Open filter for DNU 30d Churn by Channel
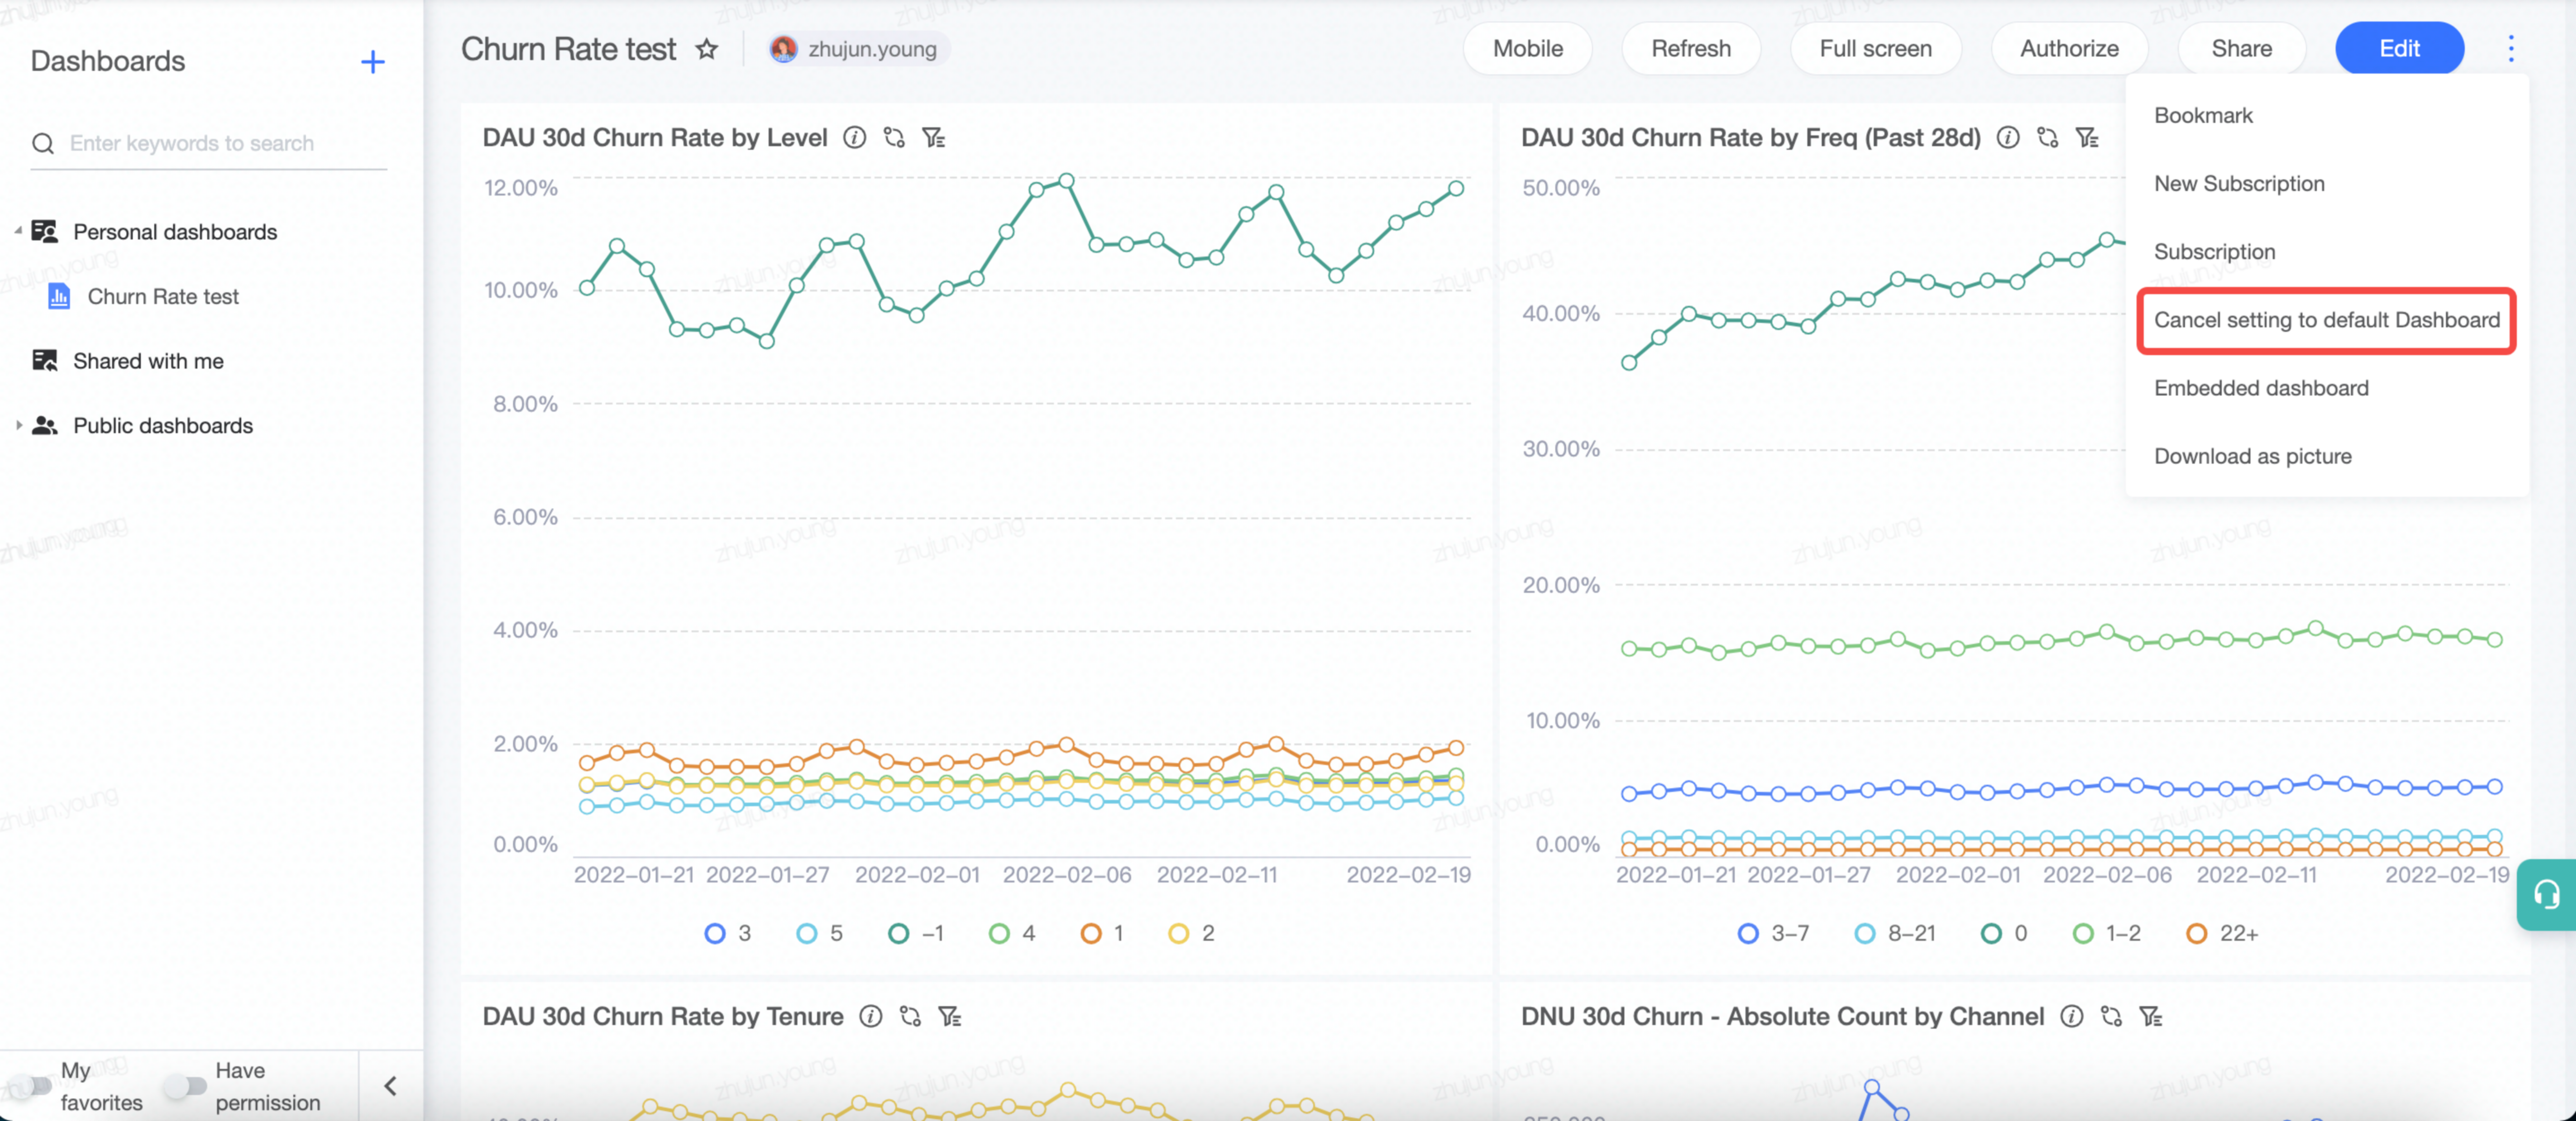This screenshot has height=1121, width=2576. coord(2151,1016)
